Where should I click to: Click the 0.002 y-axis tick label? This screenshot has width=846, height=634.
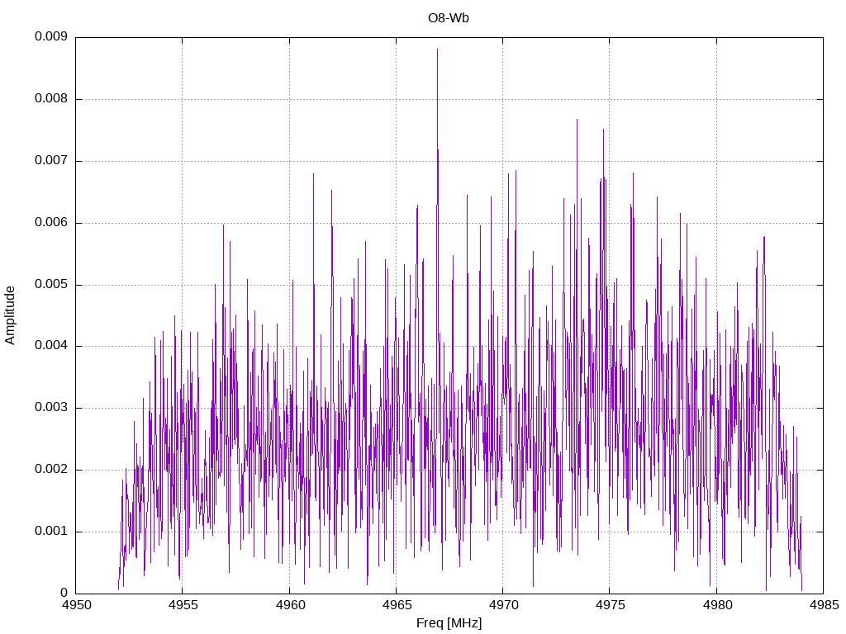coord(51,470)
